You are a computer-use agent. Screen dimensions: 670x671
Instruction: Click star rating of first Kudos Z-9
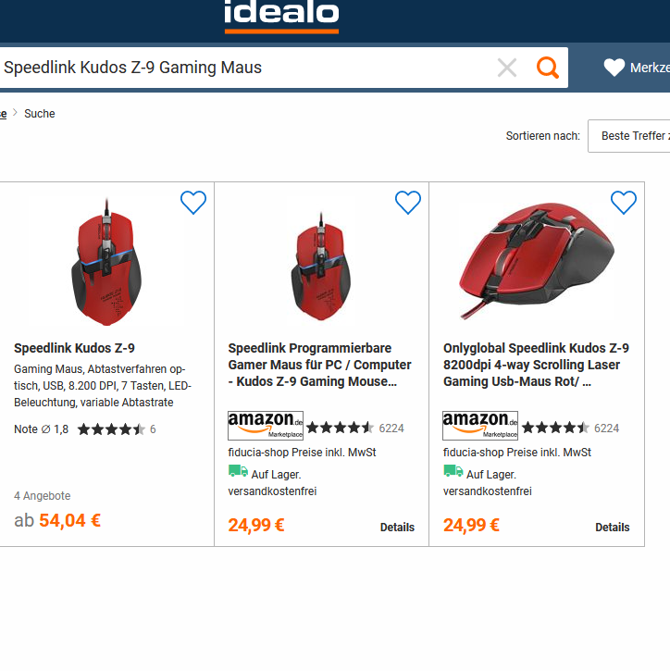pyautogui.click(x=111, y=429)
